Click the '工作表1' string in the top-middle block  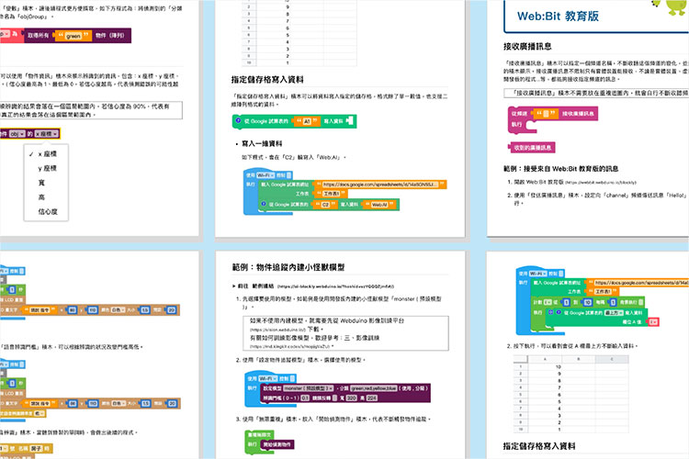(331, 194)
